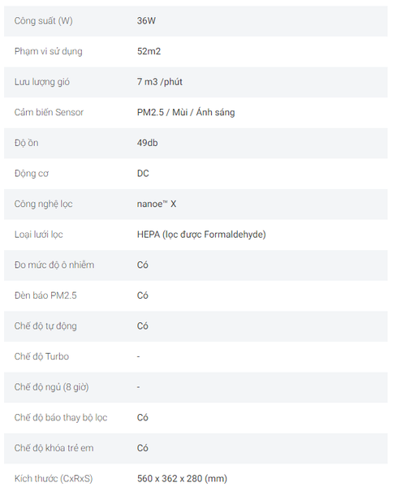Click the "Đèn báo PM2.5" label
401x487 pixels.
pos(45,295)
